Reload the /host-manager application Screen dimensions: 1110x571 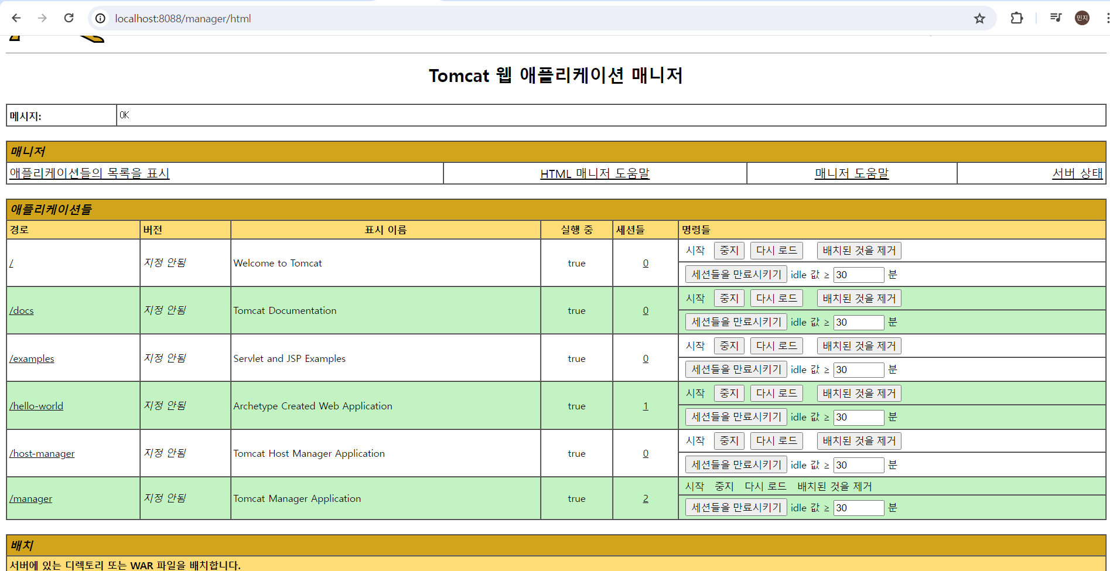(x=776, y=440)
